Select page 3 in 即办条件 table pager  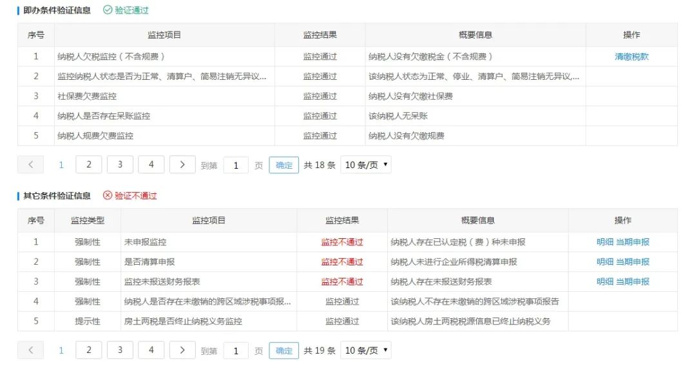(x=120, y=165)
